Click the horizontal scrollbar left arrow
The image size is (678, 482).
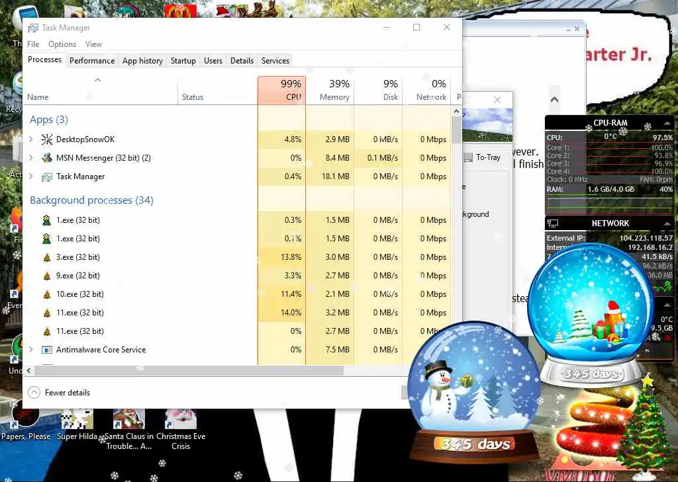click(29, 370)
